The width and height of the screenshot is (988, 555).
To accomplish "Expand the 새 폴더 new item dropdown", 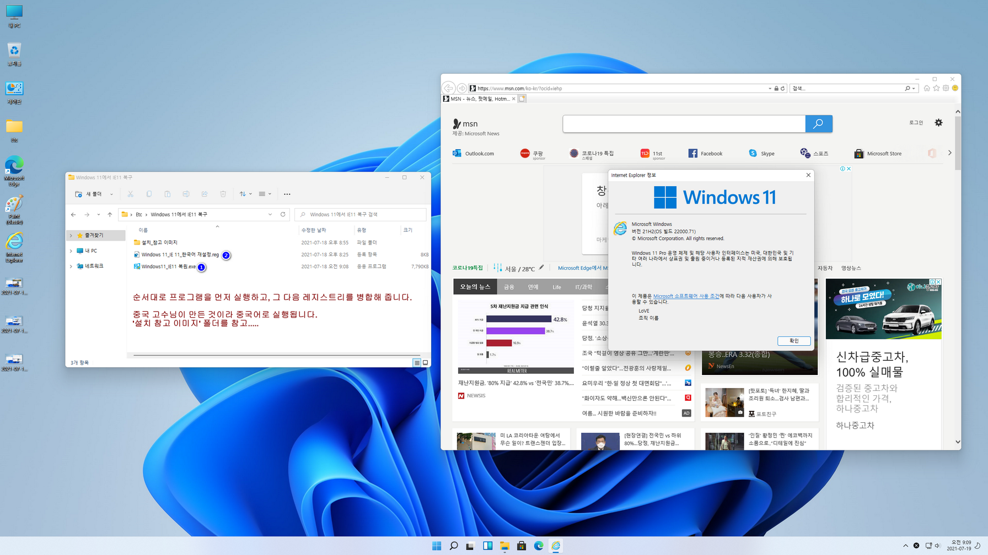I will coord(111,194).
